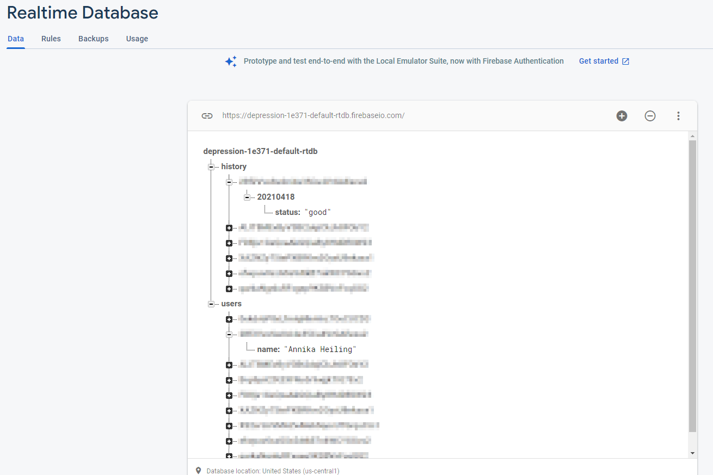Edit the "Annika Heiling" value
Viewport: 713px width, 475px height.
pos(320,349)
